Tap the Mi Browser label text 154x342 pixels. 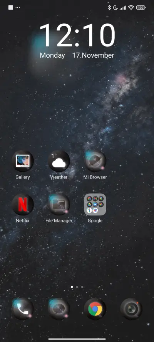coord(95,177)
